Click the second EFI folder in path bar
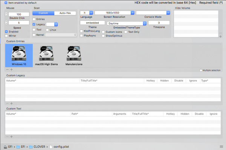 (21, 147)
